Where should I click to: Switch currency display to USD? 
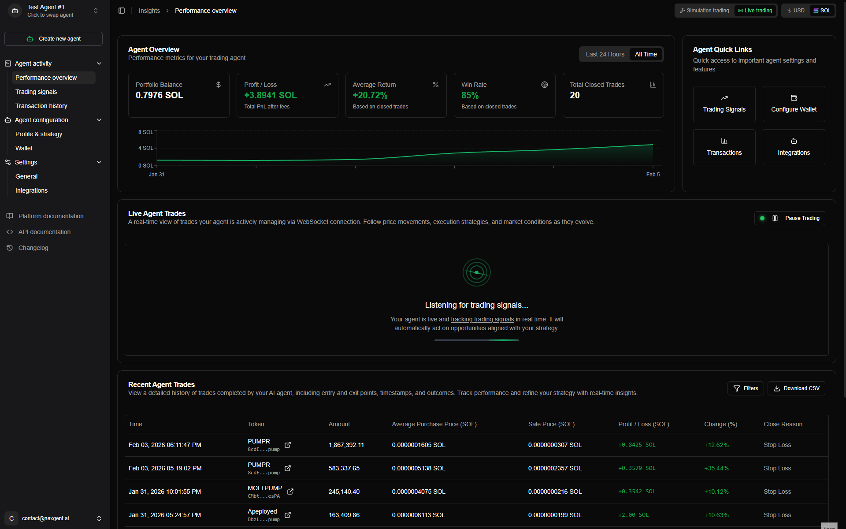coord(795,10)
